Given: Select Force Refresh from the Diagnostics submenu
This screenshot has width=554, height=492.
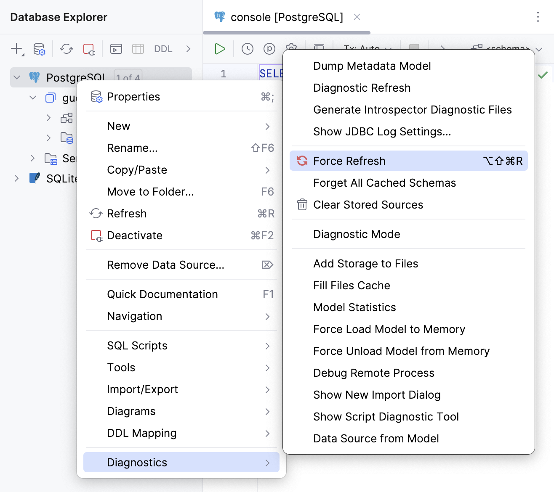Looking at the screenshot, I should click(349, 161).
